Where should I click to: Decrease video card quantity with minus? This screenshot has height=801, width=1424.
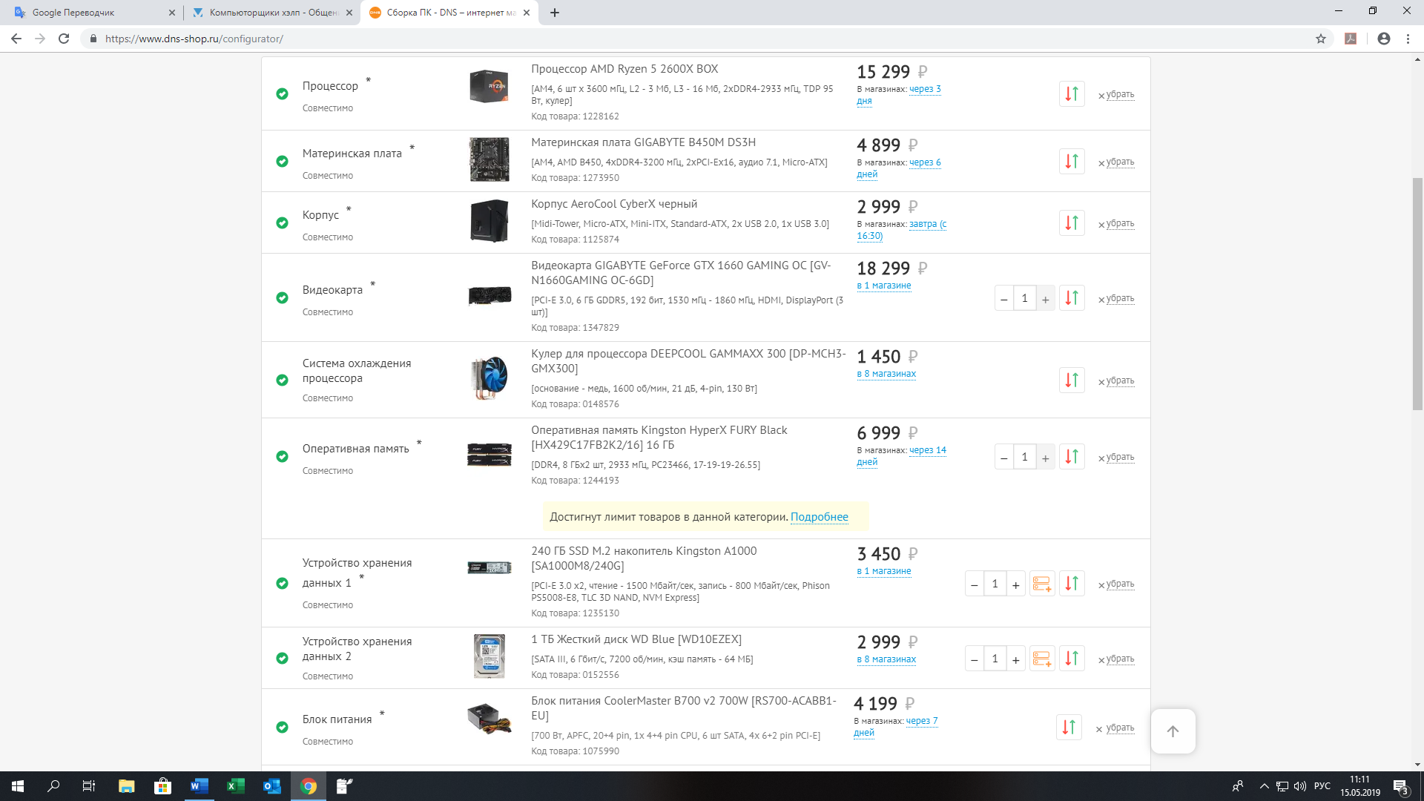[1004, 298]
